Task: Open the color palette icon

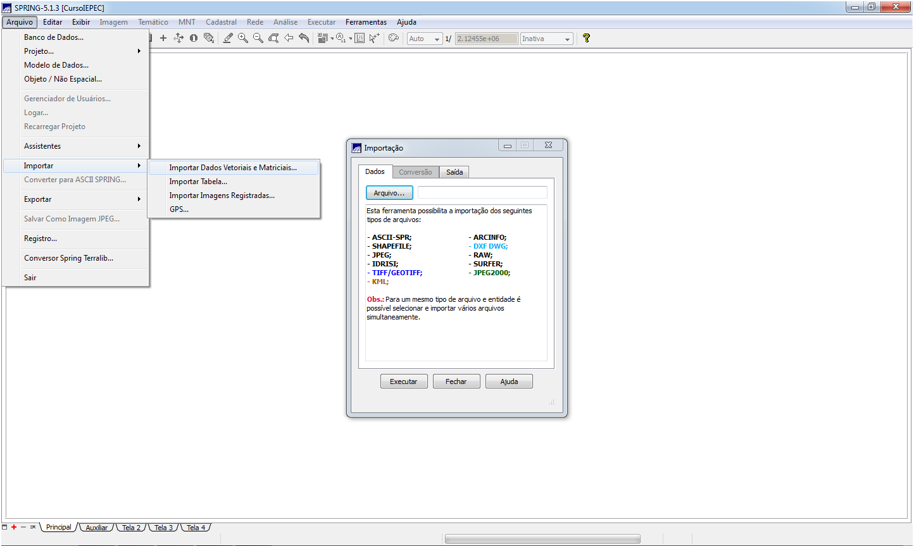Action: 394,38
